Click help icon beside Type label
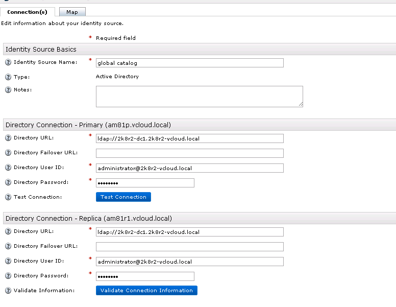 click(x=8, y=77)
